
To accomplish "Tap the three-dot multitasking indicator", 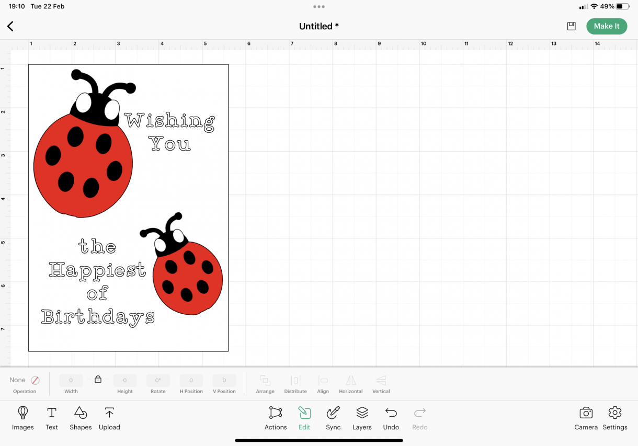I will click(x=319, y=7).
